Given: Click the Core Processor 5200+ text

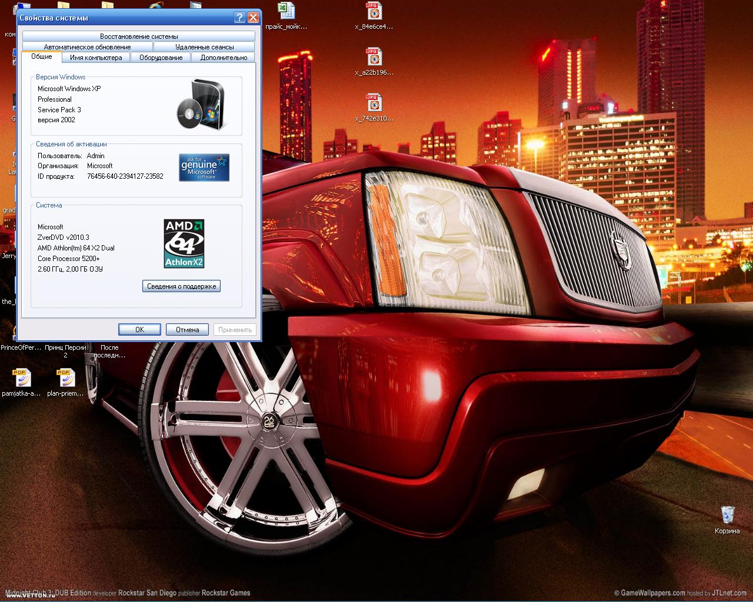Looking at the screenshot, I should click(x=69, y=259).
